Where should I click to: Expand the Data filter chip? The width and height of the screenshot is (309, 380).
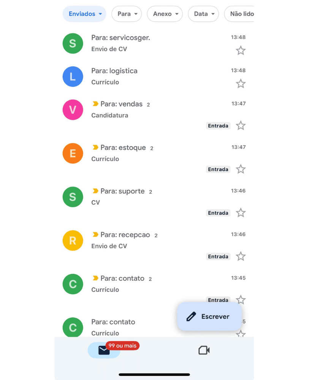pyautogui.click(x=203, y=14)
